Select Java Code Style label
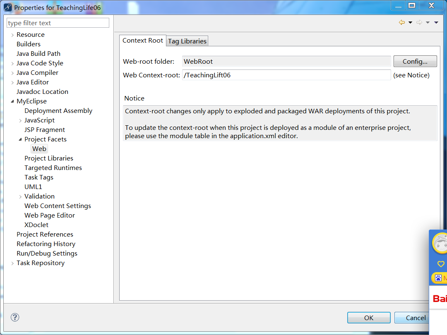 (x=40, y=63)
